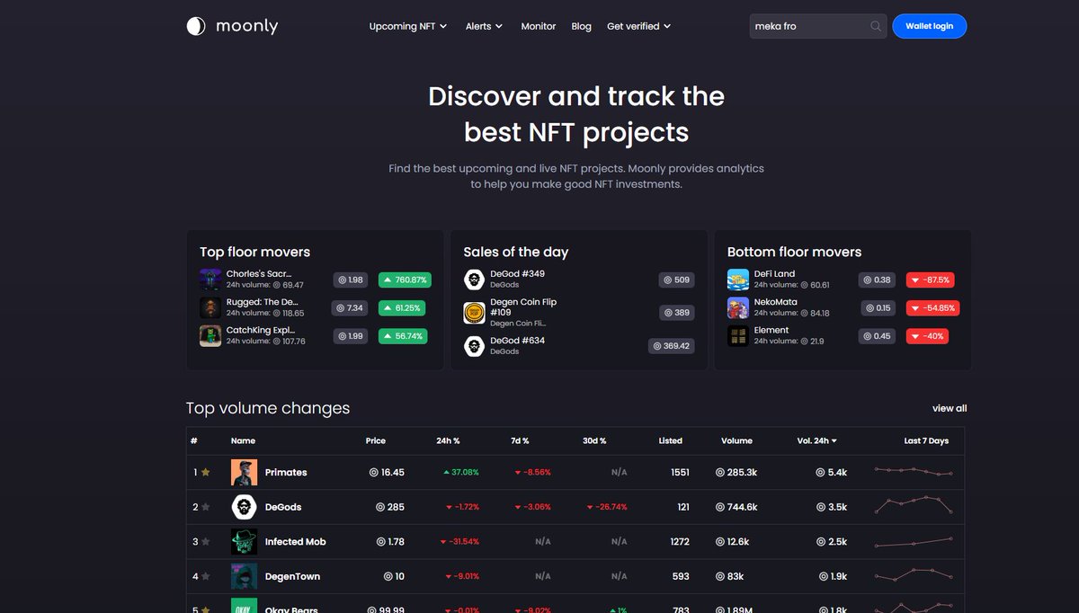Click the 56.74% gain badge
Image resolution: width=1079 pixels, height=613 pixels.
coord(403,335)
